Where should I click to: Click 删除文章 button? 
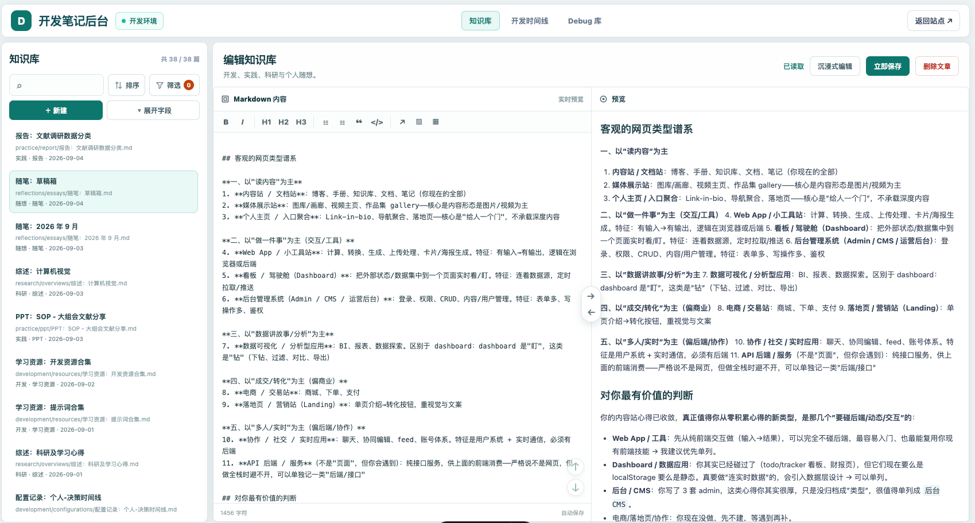click(x=937, y=67)
